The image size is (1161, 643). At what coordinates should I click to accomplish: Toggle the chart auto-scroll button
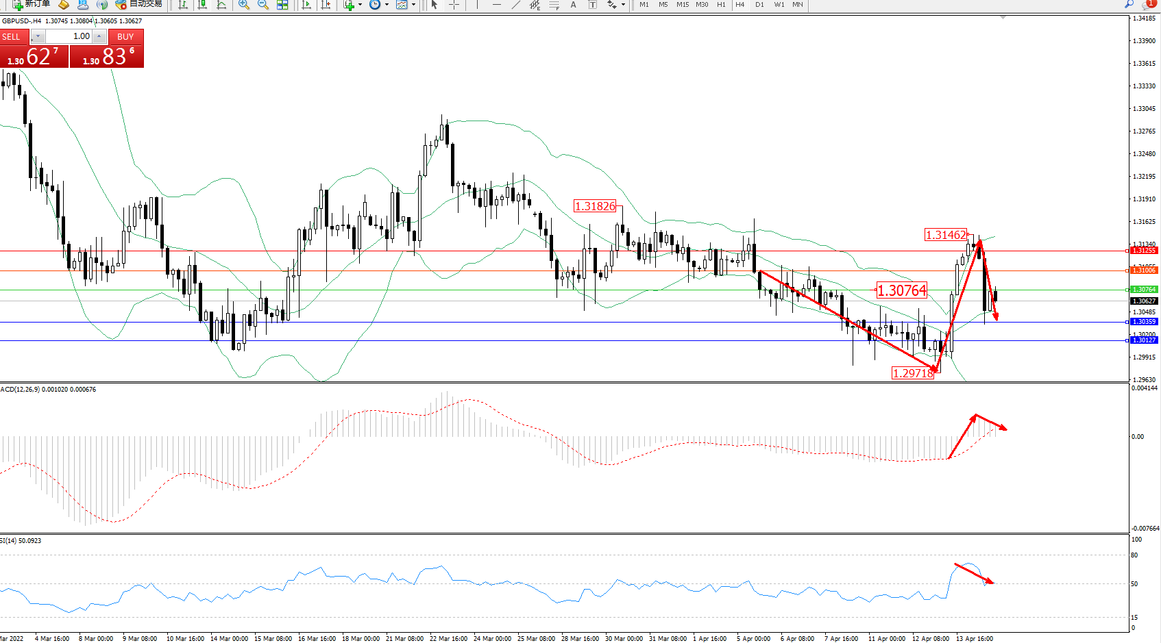click(x=306, y=5)
